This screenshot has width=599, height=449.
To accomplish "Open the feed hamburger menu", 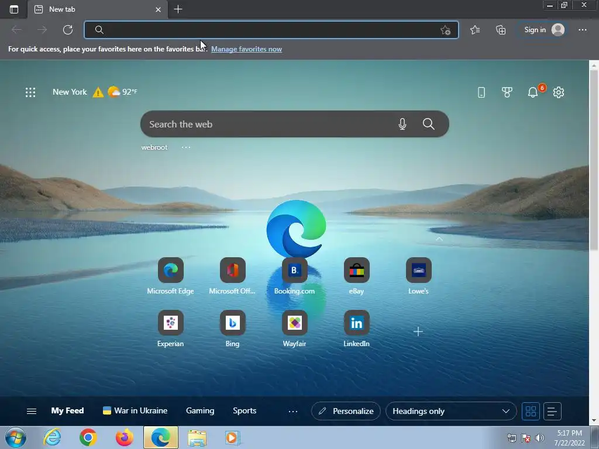I will click(x=32, y=411).
